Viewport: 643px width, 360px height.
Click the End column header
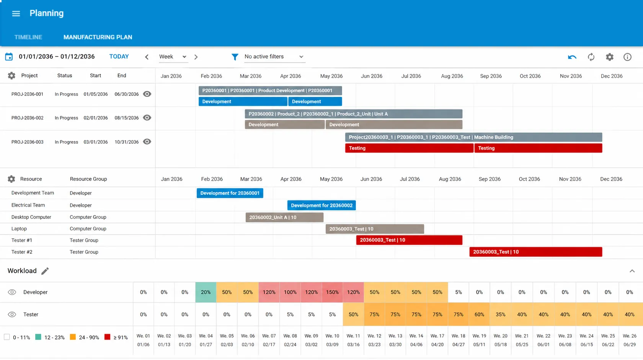tap(122, 76)
